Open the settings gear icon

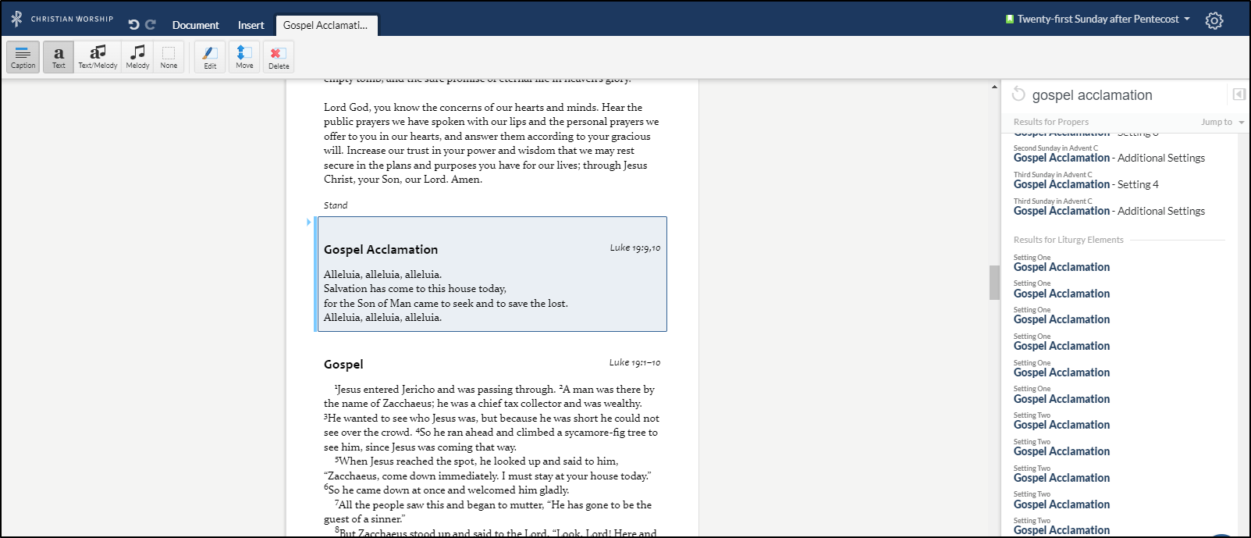1214,20
